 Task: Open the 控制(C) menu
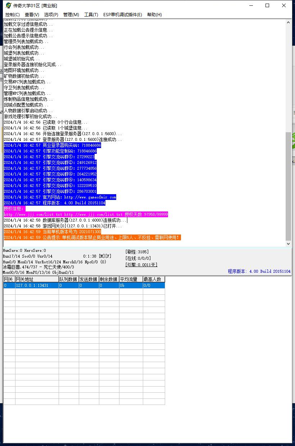click(x=13, y=14)
